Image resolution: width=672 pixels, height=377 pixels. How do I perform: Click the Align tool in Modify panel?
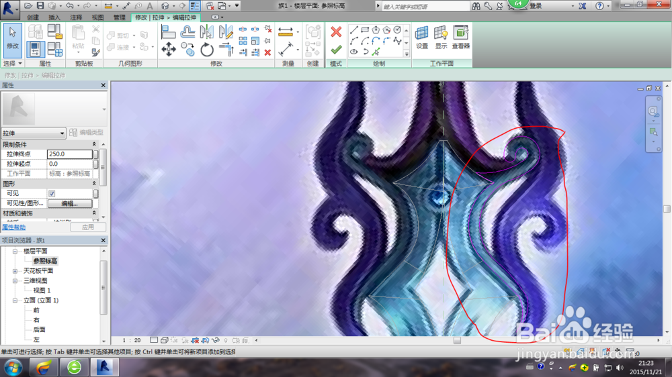coord(168,32)
